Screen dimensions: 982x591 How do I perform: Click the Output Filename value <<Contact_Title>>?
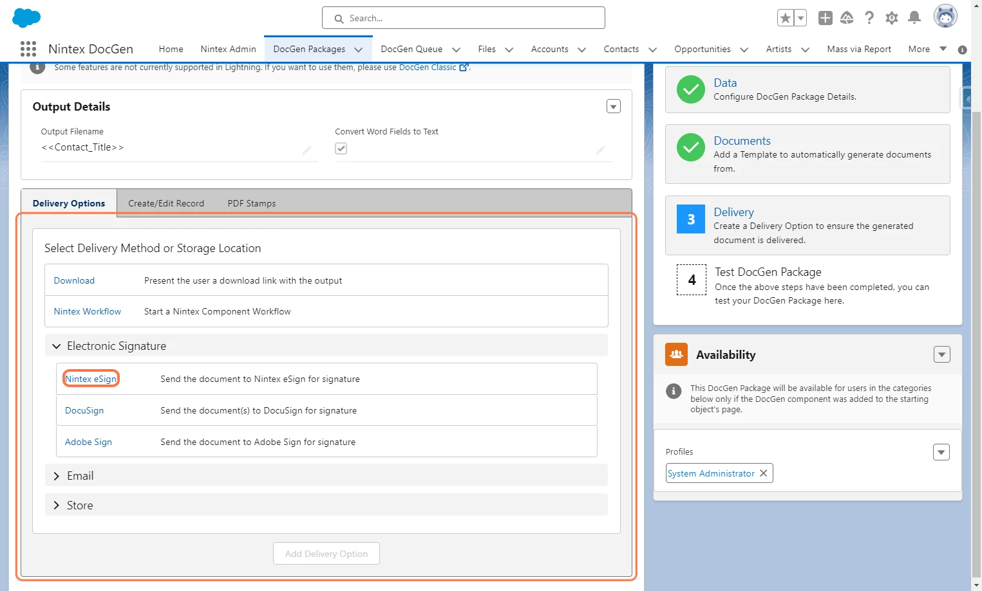[x=82, y=147]
